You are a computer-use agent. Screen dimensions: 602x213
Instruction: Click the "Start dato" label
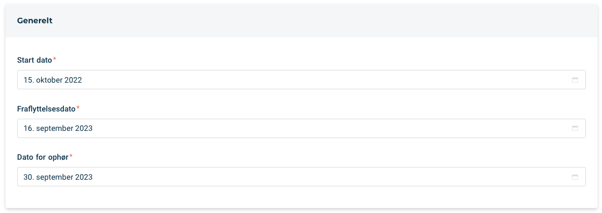[34, 60]
